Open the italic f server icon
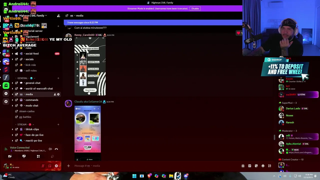Screen dimensions: 320x180 click(x=6, y=77)
